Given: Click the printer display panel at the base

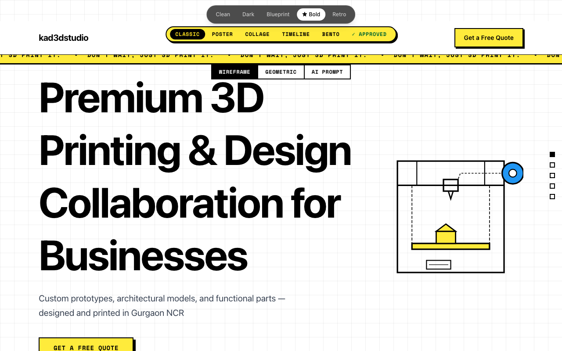Looking at the screenshot, I should coord(439,265).
